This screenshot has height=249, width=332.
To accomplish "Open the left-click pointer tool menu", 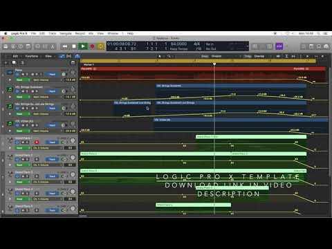I will [160, 56].
